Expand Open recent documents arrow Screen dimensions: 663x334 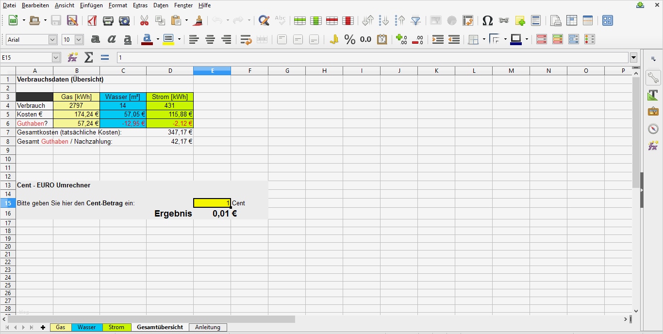(x=45, y=20)
